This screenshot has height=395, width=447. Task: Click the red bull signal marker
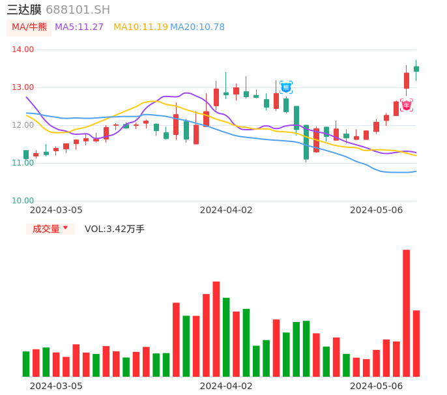(x=406, y=105)
